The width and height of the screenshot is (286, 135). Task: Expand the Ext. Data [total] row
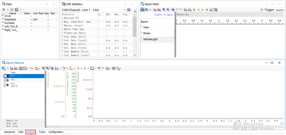point(63,48)
